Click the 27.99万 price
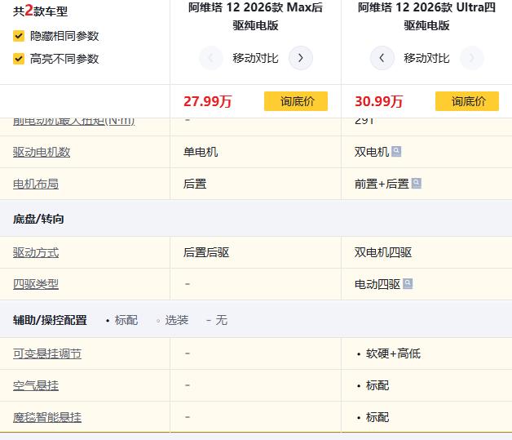The width and height of the screenshot is (512, 440). click(207, 101)
